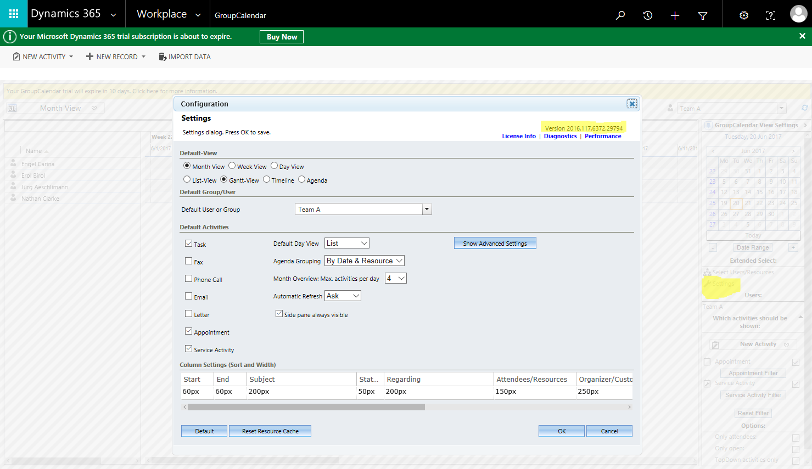This screenshot has height=469, width=812.
Task: Dismiss the trial expiration banner
Action: (x=802, y=36)
